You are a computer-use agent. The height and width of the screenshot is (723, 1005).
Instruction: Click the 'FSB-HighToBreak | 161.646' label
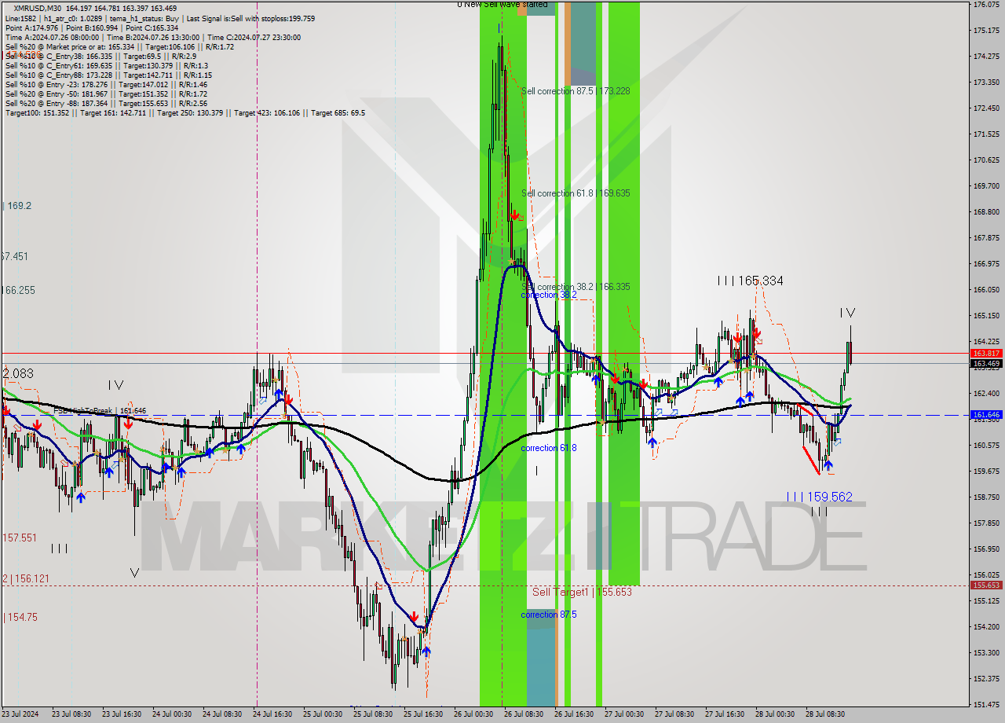[100, 411]
